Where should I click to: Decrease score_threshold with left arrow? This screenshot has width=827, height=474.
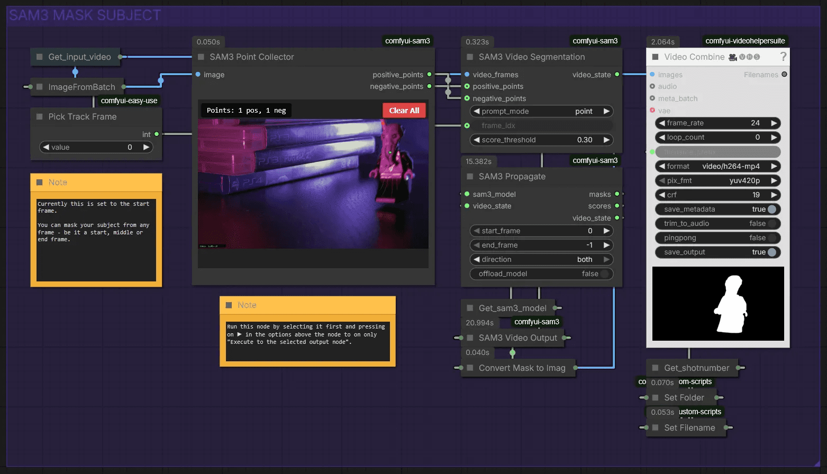477,140
